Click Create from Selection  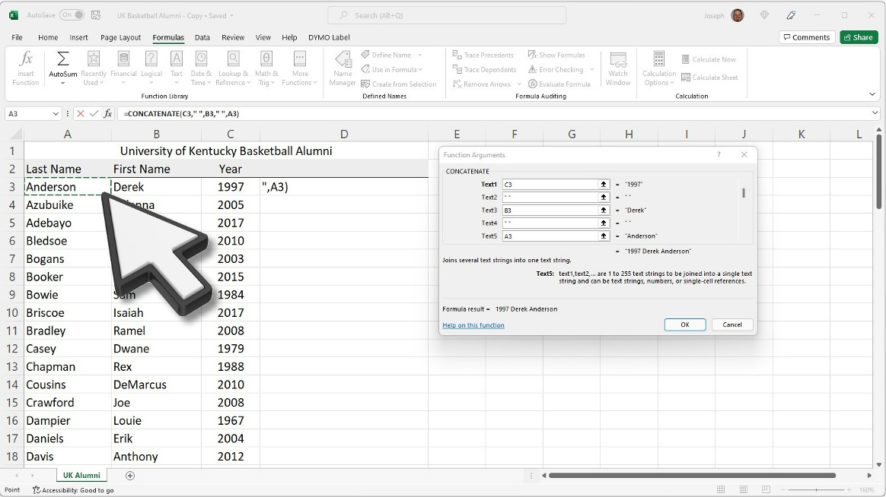[399, 84]
